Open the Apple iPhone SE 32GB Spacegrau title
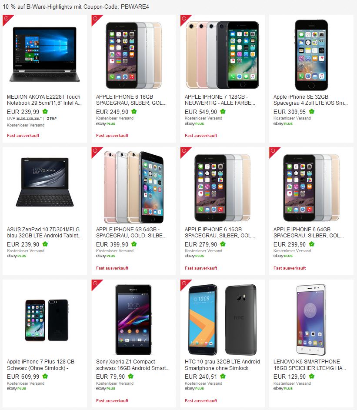 310,100
